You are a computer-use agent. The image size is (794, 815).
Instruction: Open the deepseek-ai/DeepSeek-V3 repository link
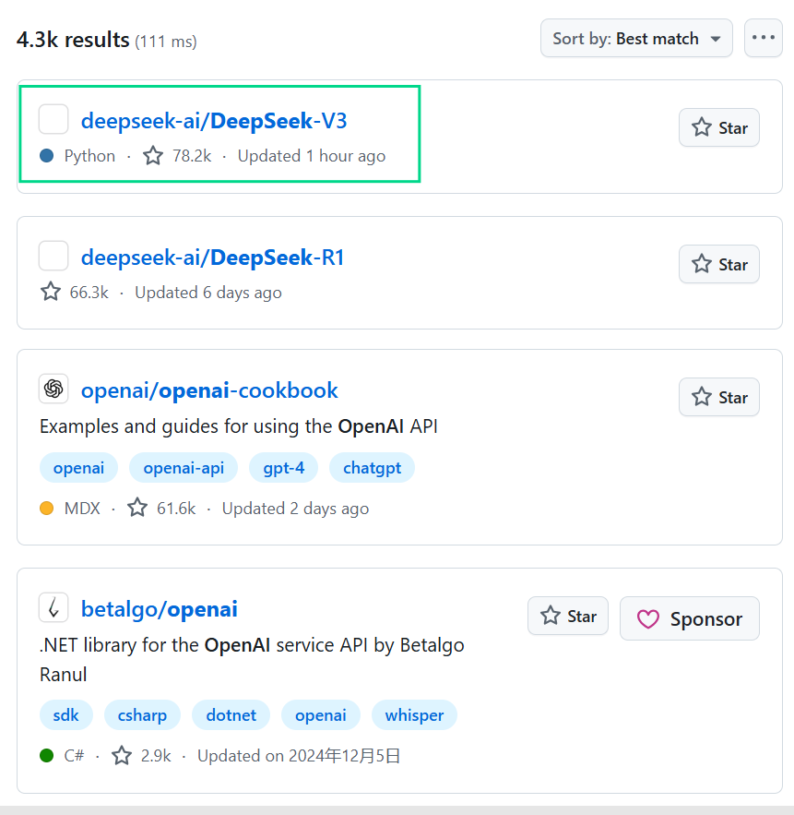[x=214, y=121]
